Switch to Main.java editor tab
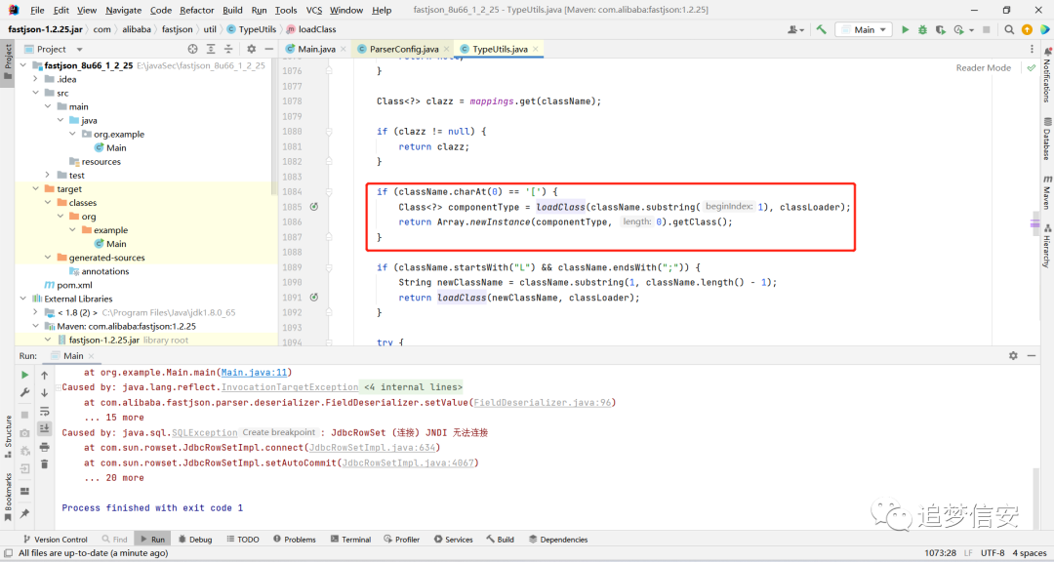 click(316, 49)
